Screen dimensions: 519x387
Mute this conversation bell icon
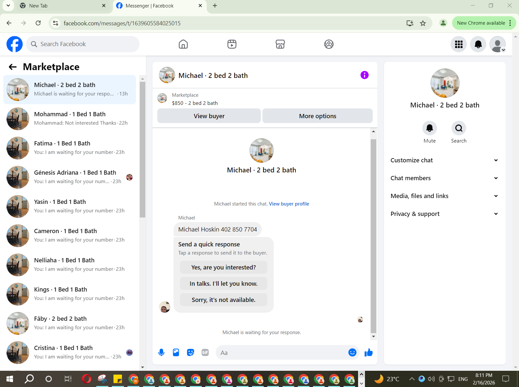429,128
